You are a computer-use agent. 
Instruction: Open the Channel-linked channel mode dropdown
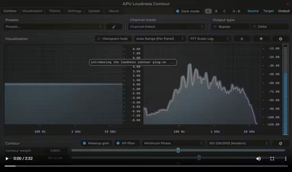click(x=166, y=27)
